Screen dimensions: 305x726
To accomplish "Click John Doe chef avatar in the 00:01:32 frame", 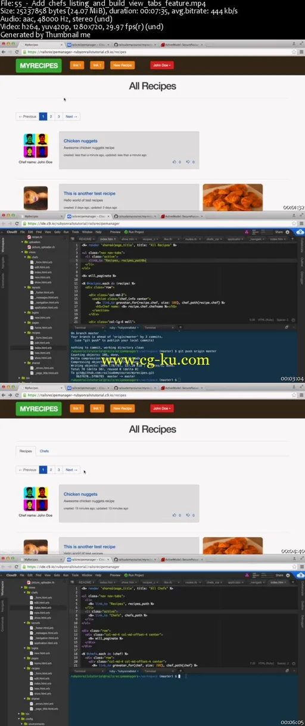I will pyautogui.click(x=36, y=145).
